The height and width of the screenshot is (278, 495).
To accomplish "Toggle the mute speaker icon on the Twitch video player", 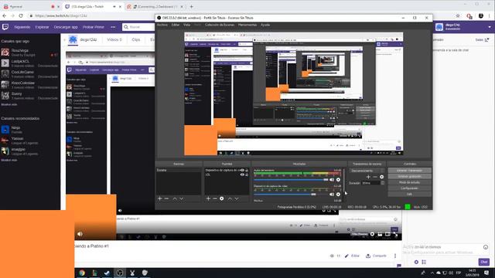I will (80, 234).
